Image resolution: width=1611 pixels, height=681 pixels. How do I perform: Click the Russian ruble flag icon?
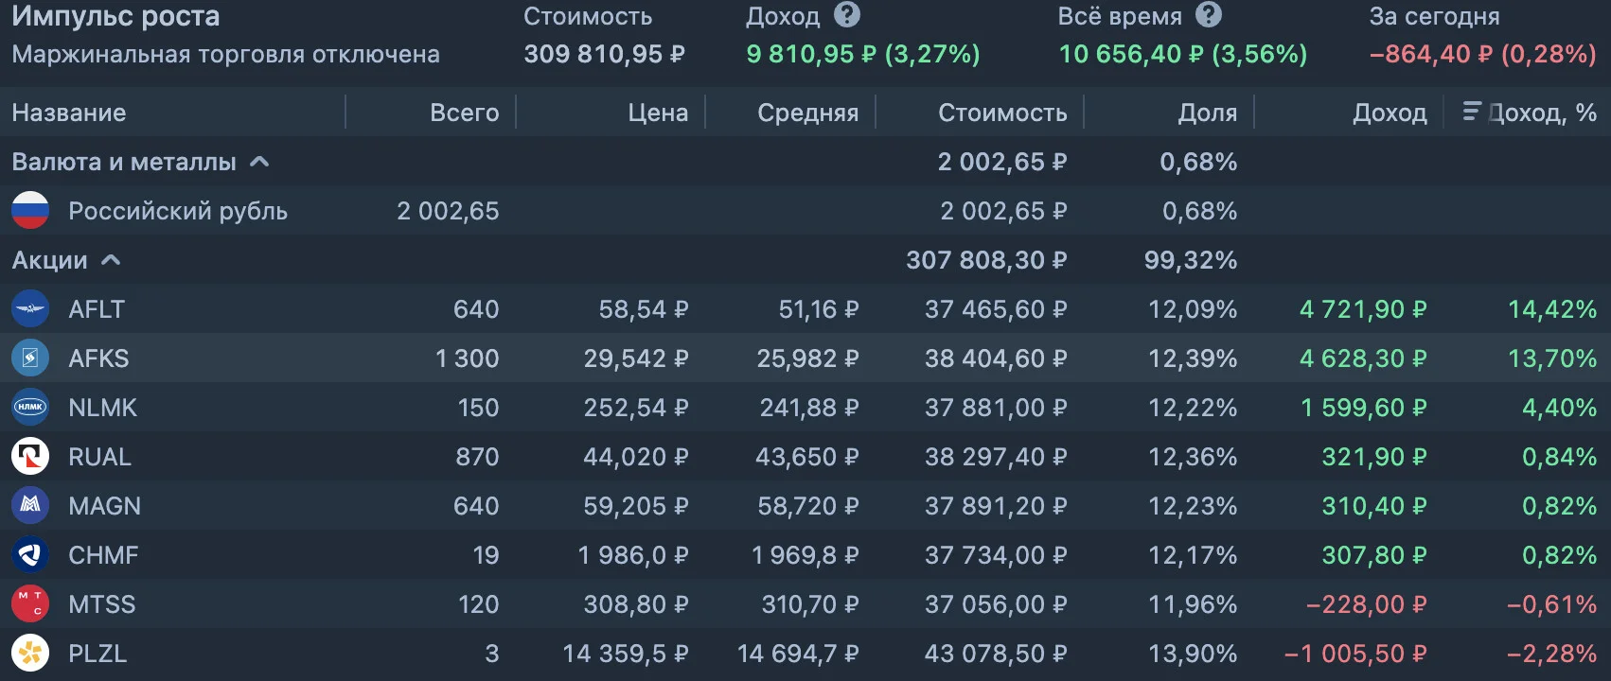coord(30,211)
